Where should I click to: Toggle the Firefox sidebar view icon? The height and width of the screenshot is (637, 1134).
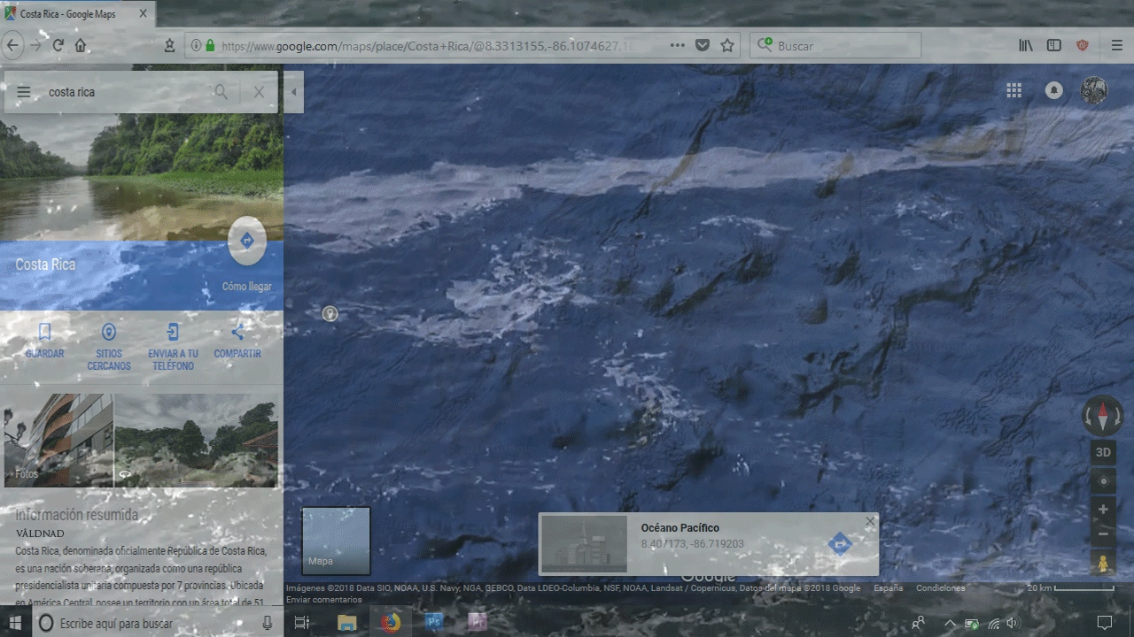1054,45
